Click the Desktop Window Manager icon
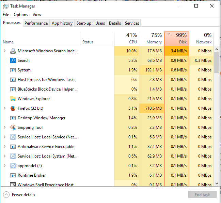Viewport: 221px width, 203px height. click(x=13, y=118)
